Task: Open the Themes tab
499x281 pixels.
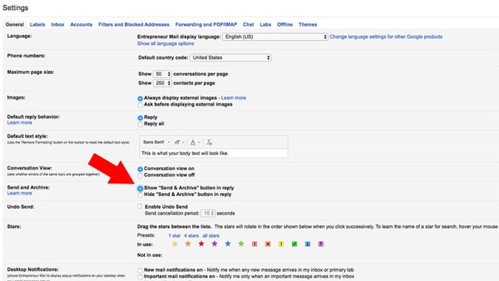Action: click(308, 24)
